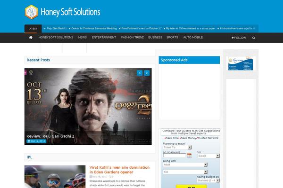
Task: Open the BUSINESS menu item
Action: tap(155, 38)
